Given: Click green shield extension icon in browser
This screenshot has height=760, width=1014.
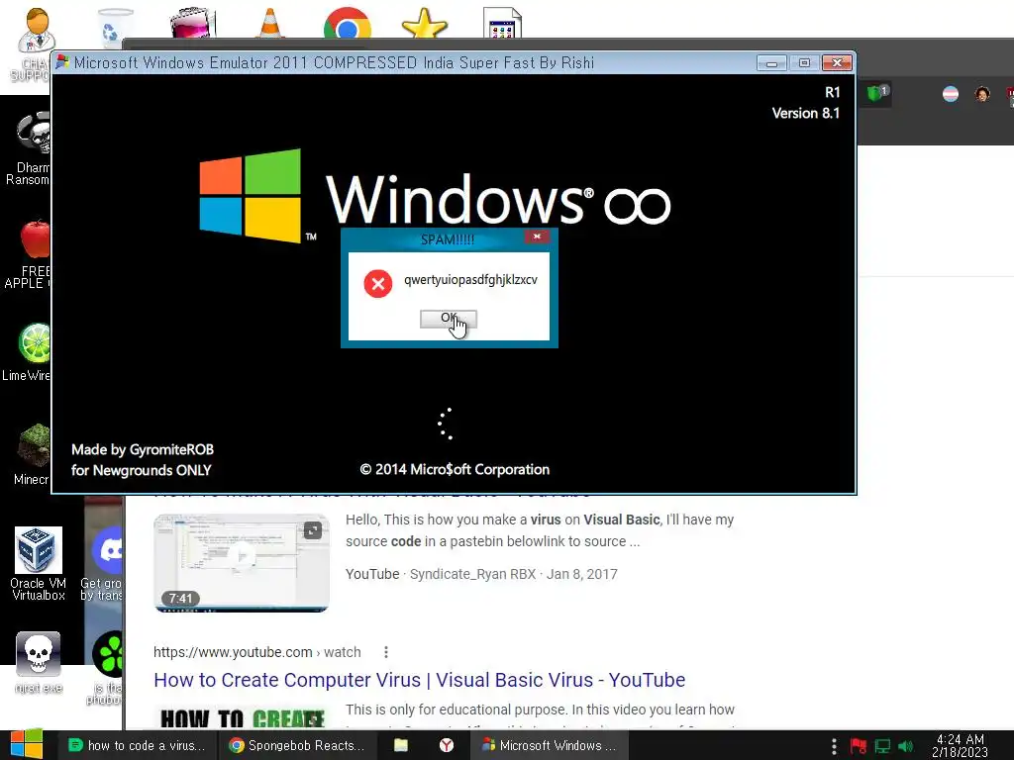Looking at the screenshot, I should tap(877, 93).
